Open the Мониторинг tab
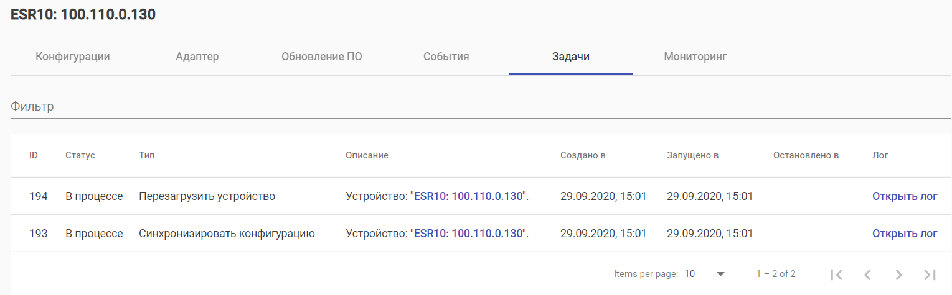952x295 pixels. pyautogui.click(x=695, y=57)
